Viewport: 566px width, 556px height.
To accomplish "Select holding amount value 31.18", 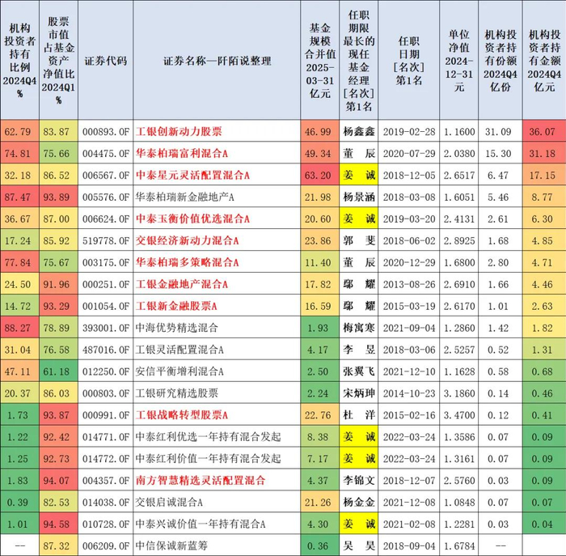I will coord(542,154).
